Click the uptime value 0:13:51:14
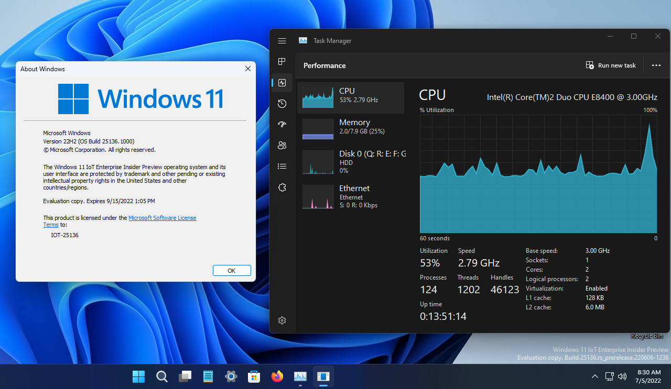Viewport: 671px width, 389px height. (x=443, y=316)
